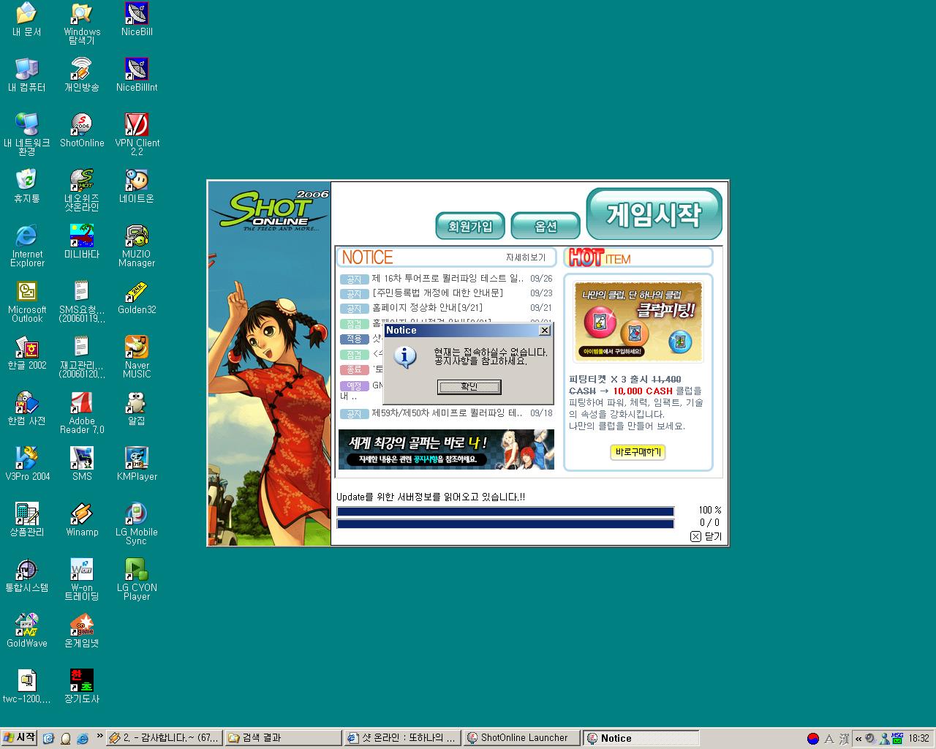Viewport: 936px width, 749px height.
Task: Select the 미니바다 desktop icon
Action: click(x=82, y=242)
